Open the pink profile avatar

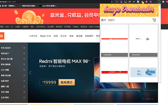(x=167, y=2)
